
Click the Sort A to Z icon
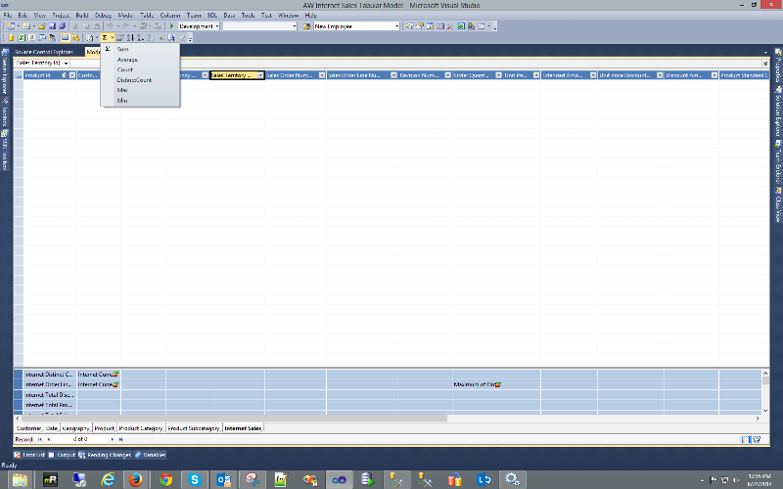(x=130, y=37)
